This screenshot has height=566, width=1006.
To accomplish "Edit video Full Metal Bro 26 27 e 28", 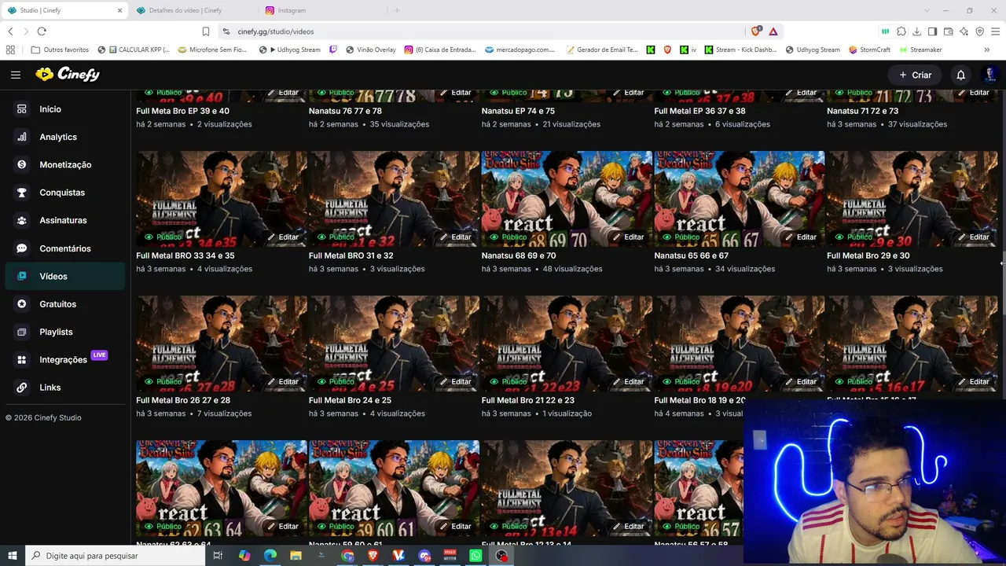I will pos(283,381).
